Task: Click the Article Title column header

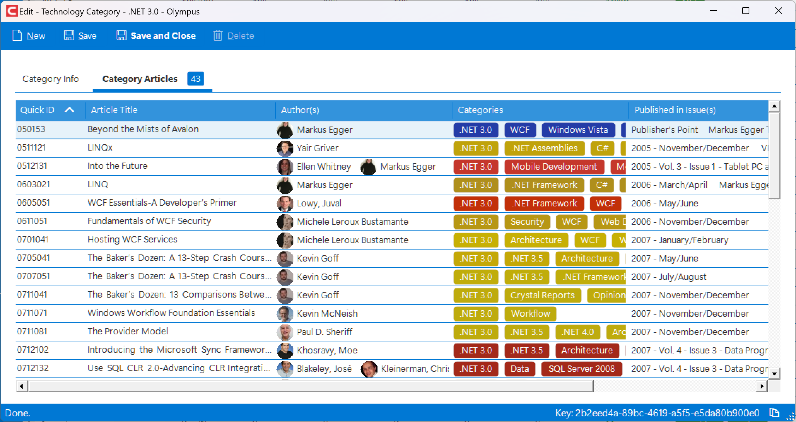Action: [x=180, y=110]
